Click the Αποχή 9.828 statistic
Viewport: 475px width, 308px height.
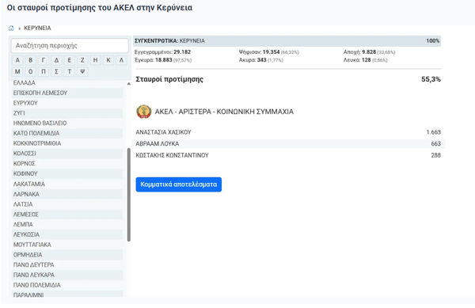[x=369, y=52]
